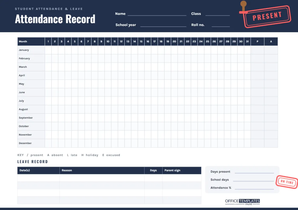The image size is (298, 210).
Task: Select the June row label
Action: [31, 92]
